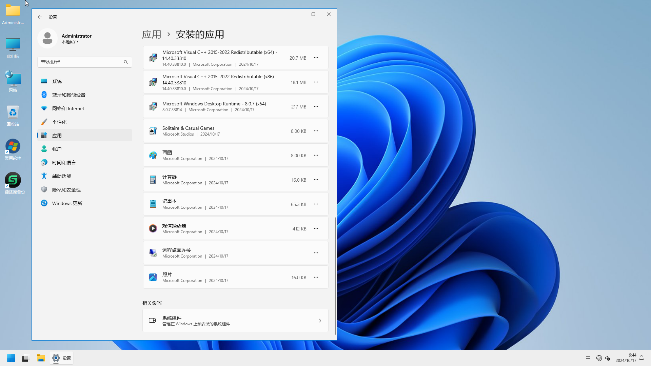This screenshot has width=651, height=366.
Task: Open the 系统 settings category
Action: point(85,81)
